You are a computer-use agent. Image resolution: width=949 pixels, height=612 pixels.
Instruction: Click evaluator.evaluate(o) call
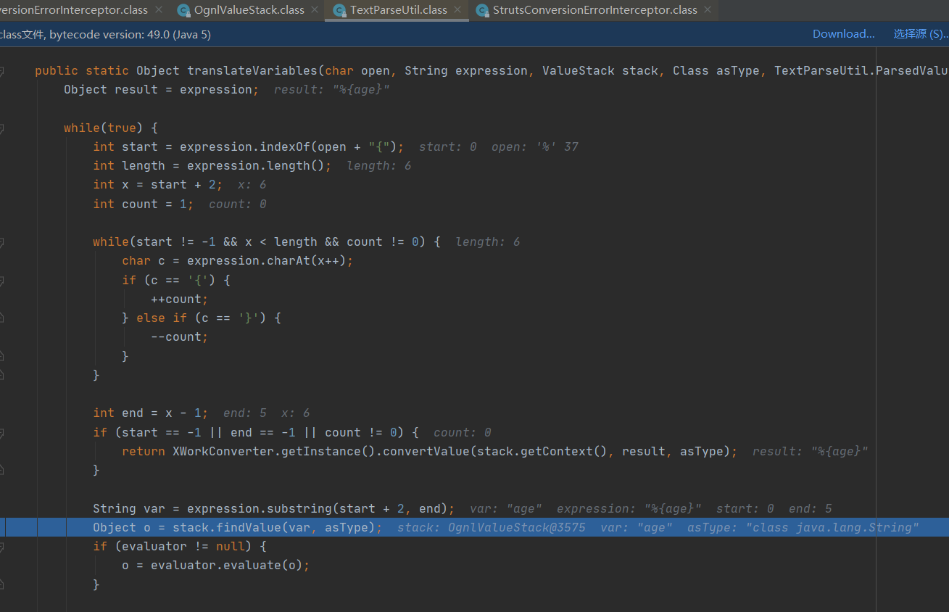tap(227, 565)
